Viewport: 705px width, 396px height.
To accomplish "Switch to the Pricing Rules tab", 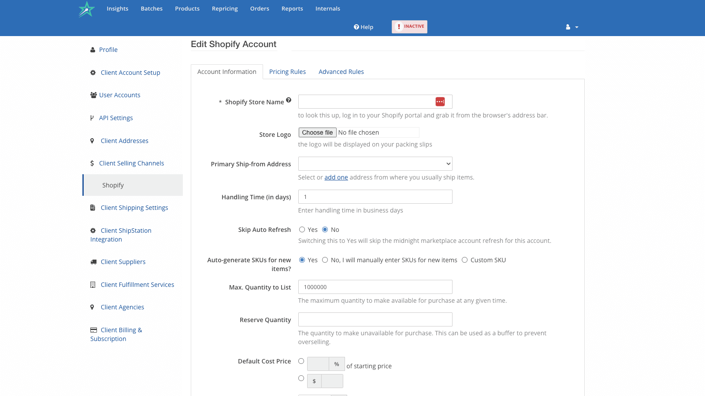I will click(287, 71).
